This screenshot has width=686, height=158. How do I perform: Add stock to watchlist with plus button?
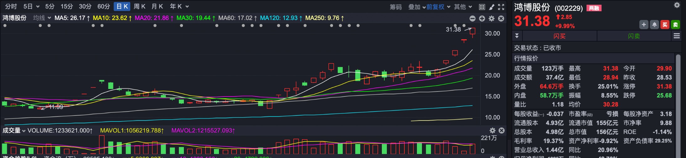[x=644, y=25]
